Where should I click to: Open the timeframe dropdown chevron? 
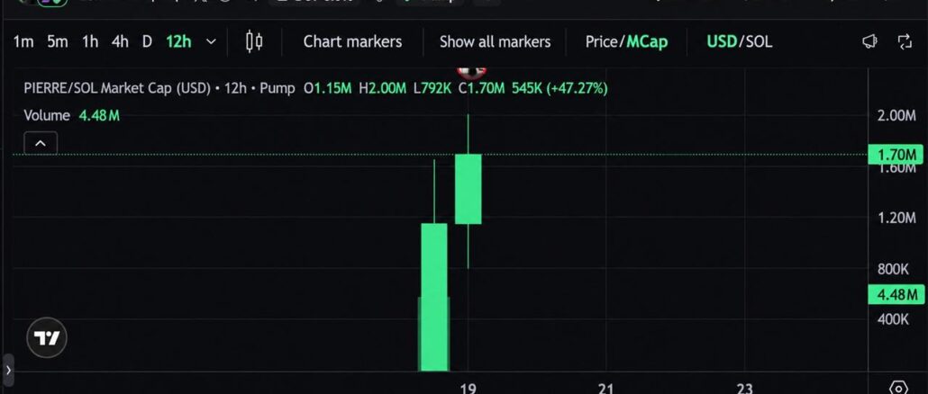pos(211,42)
